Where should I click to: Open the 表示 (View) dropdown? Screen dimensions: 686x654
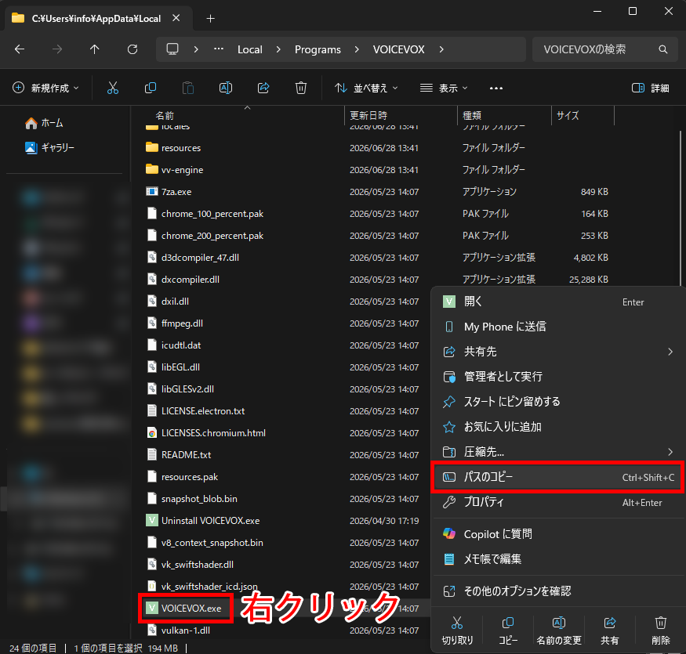coord(444,89)
